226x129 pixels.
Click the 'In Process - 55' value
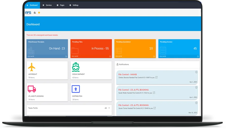[x=100, y=48]
